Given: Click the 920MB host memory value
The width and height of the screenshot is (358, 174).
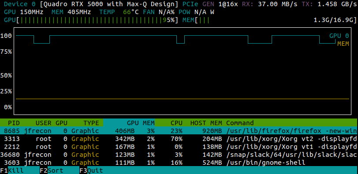Looking at the screenshot, I should point(212,131).
